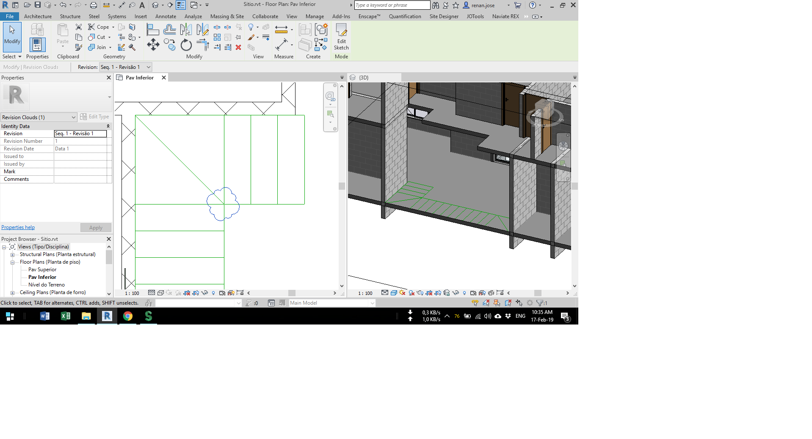Click the Measure Between Two References icon
This screenshot has height=439, width=812.
click(x=280, y=30)
